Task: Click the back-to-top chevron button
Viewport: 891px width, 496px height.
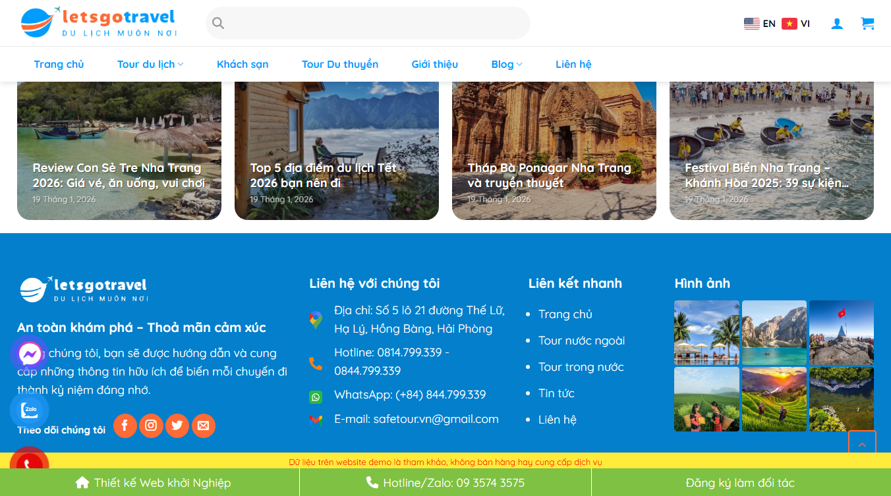Action: pos(862,445)
